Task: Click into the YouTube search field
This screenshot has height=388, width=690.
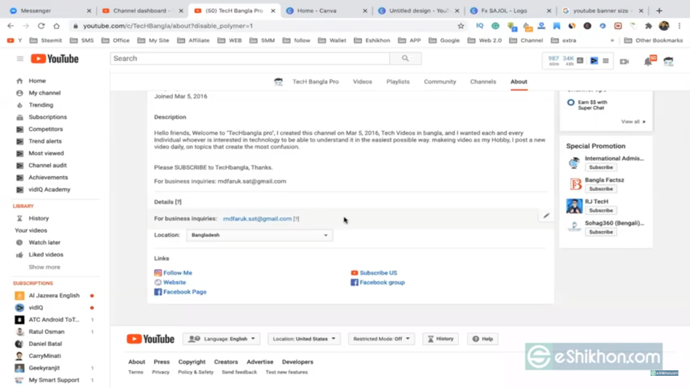Action: 250,59
